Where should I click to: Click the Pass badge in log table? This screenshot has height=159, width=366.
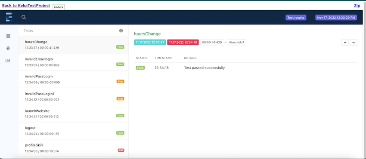140,68
